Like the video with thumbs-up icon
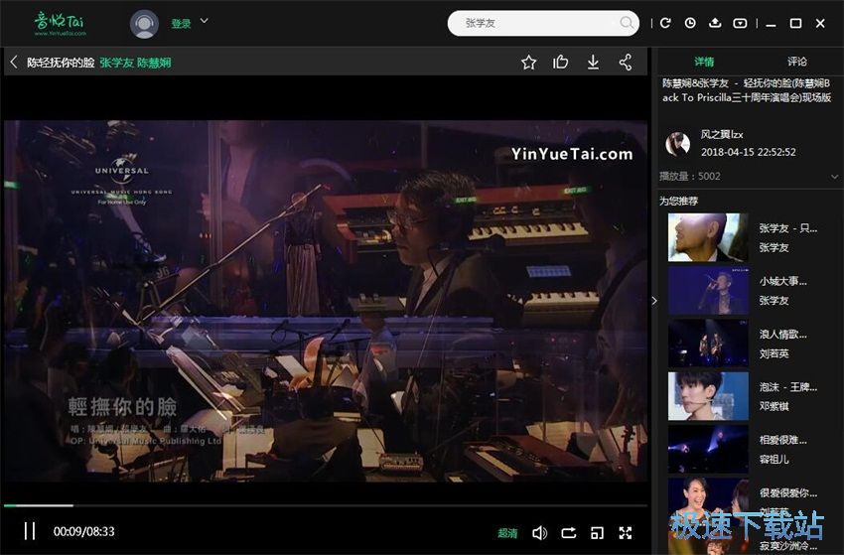This screenshot has width=844, height=555. tap(560, 63)
